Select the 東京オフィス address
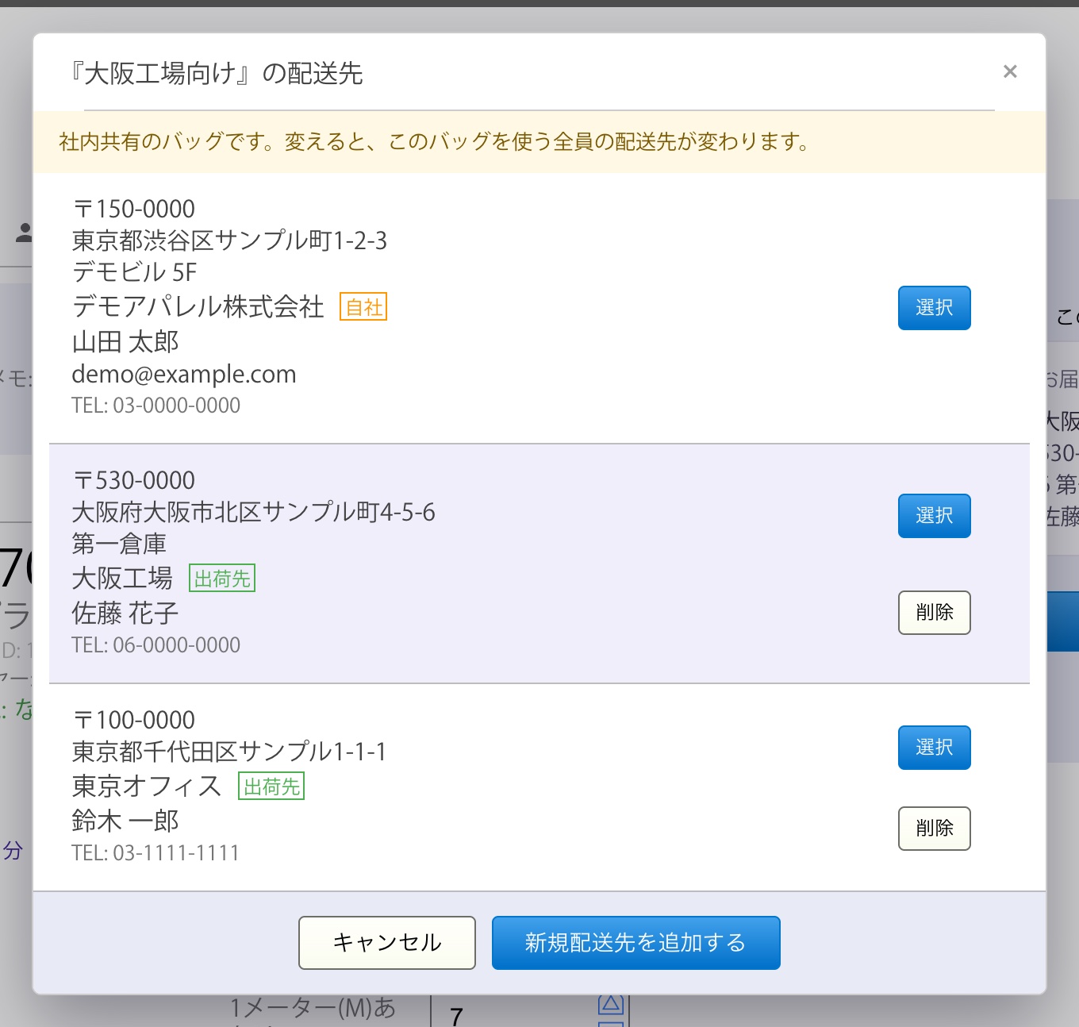Viewport: 1079px width, 1027px height. 934,748
